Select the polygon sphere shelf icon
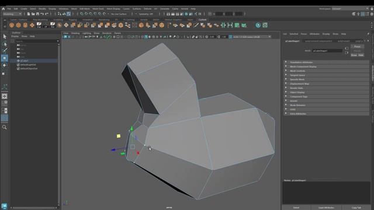The height and width of the screenshot is (210, 374). (x=12, y=25)
